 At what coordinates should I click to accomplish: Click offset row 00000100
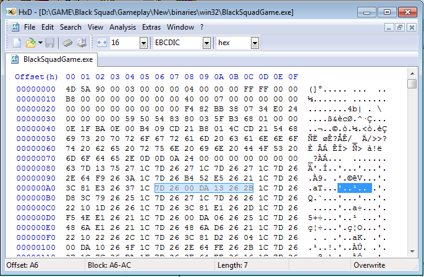tap(36, 247)
